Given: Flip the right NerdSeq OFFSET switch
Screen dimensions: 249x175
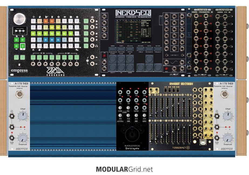Looking at the screenshot, I should click(183, 55).
